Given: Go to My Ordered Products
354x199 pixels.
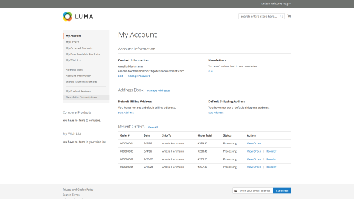Looking at the screenshot, I should tap(79, 48).
